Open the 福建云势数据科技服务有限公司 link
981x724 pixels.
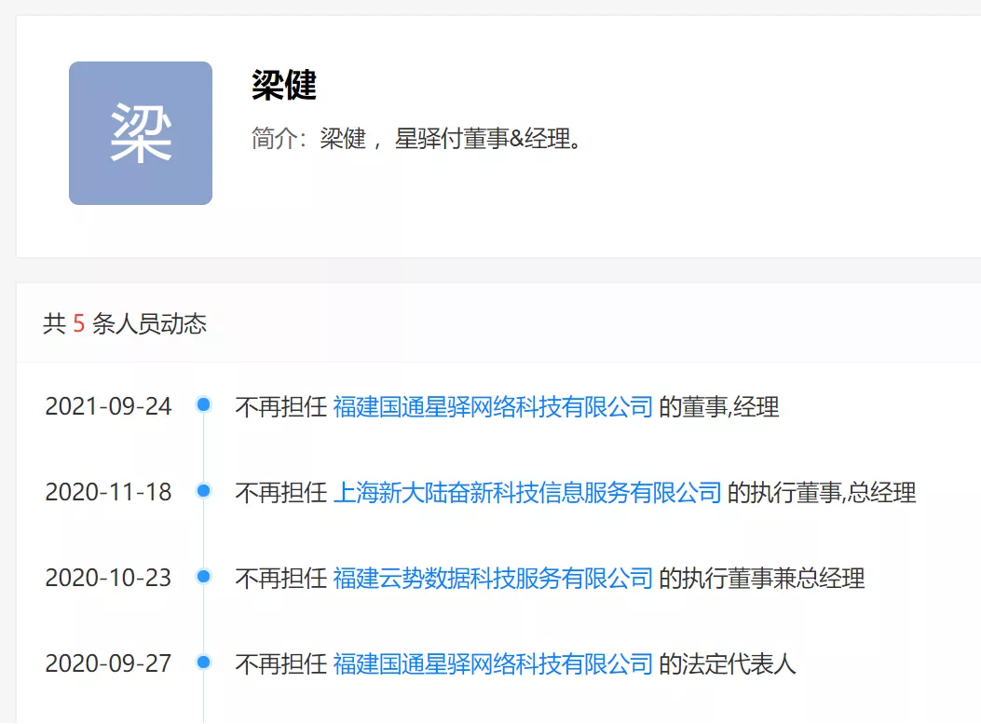pyautogui.click(x=492, y=578)
